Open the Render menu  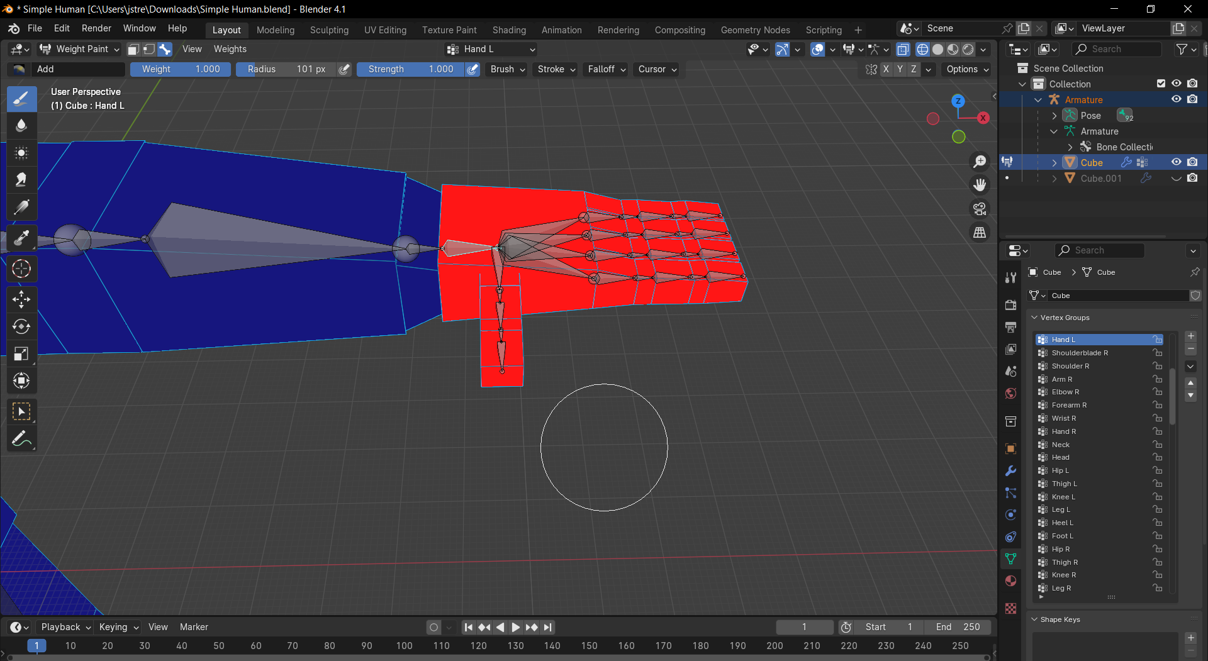96,28
